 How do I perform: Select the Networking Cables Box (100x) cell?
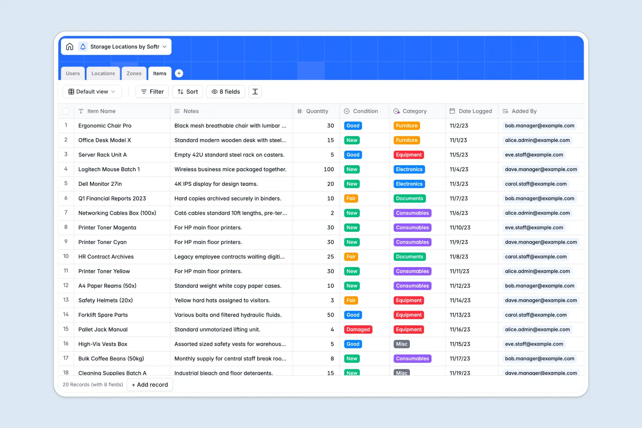(122, 213)
